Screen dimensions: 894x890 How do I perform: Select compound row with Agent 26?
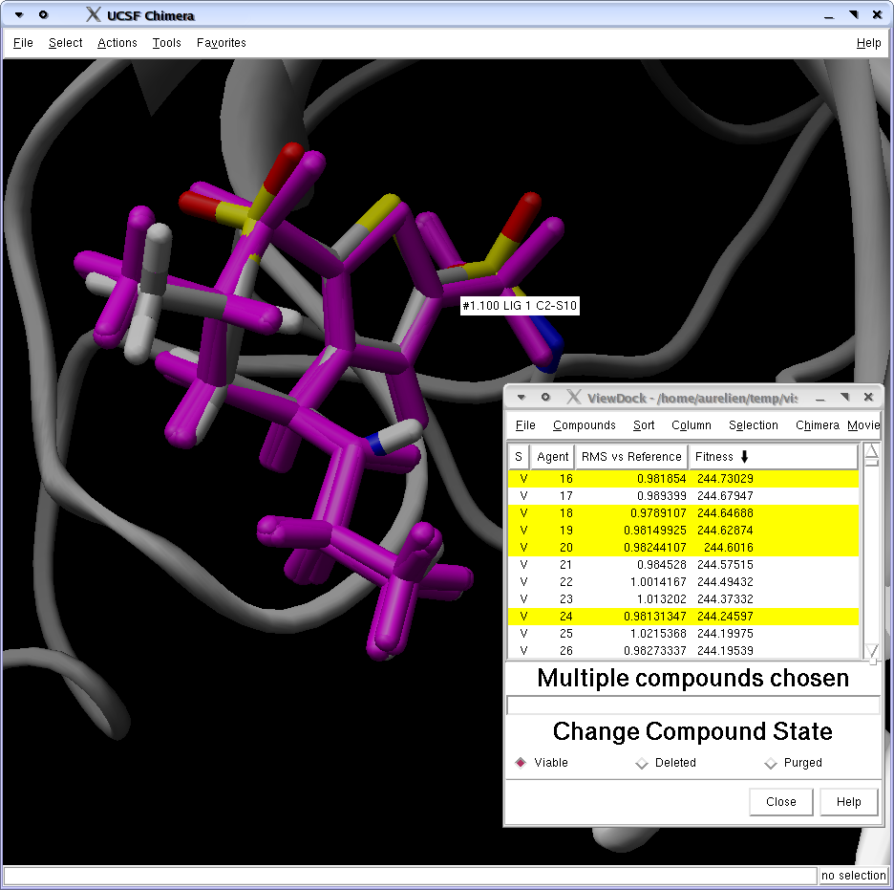(683, 650)
